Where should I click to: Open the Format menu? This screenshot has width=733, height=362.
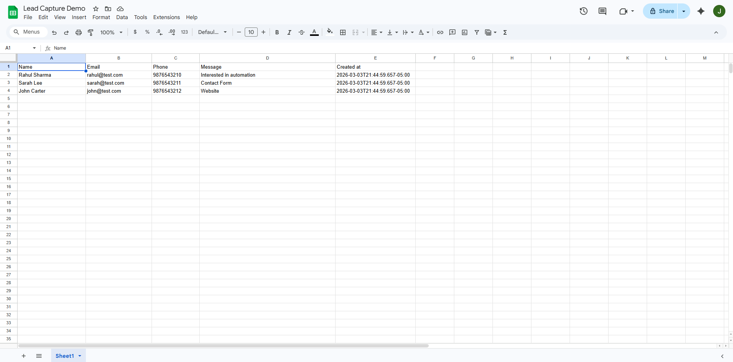point(101,17)
